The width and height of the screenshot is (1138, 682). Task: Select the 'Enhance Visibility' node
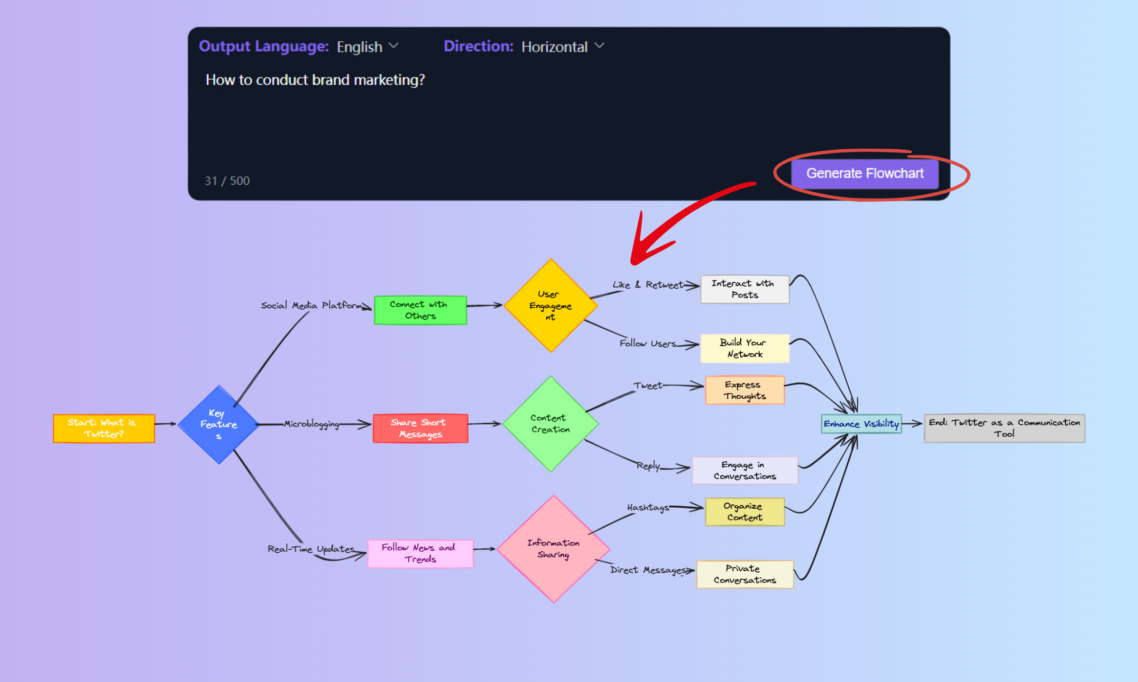pos(861,424)
